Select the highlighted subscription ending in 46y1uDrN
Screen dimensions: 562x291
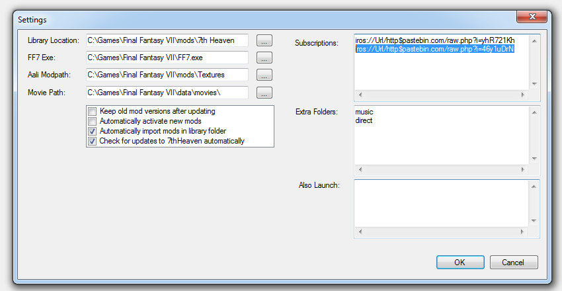tap(435, 49)
